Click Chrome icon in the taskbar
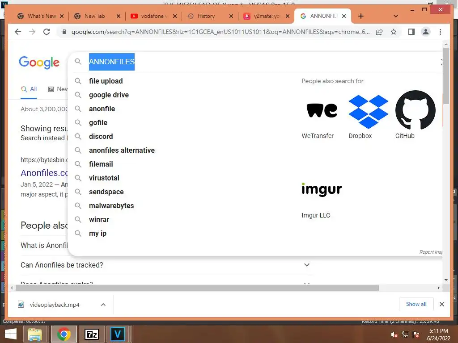The height and width of the screenshot is (343, 458). pos(64,334)
